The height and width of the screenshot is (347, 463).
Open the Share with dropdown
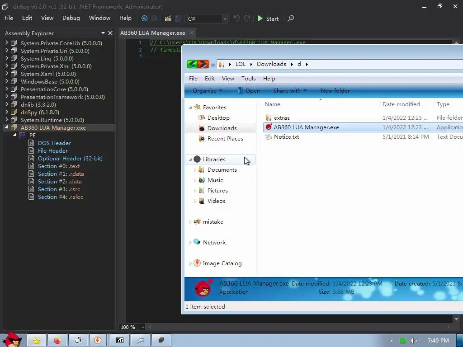290,90
